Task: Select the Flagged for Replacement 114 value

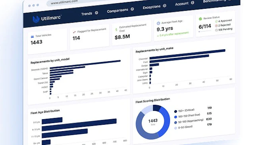Action: [x=76, y=38]
